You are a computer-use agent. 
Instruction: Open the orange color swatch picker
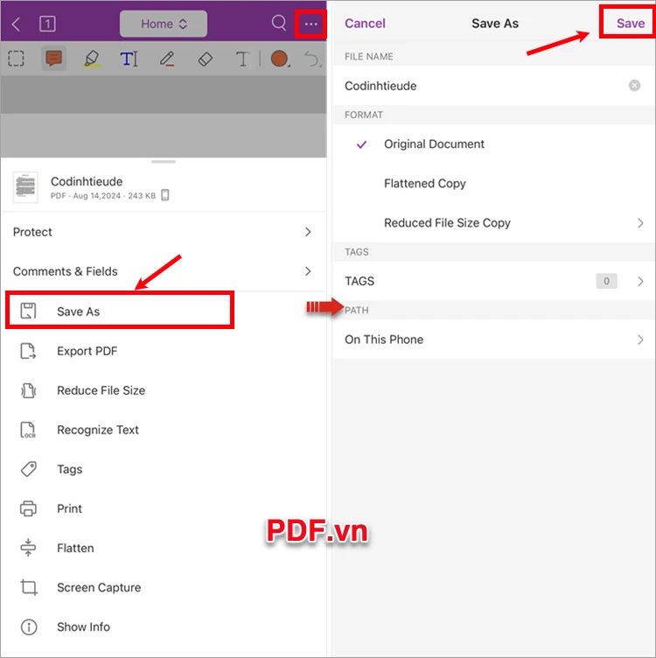(x=280, y=59)
